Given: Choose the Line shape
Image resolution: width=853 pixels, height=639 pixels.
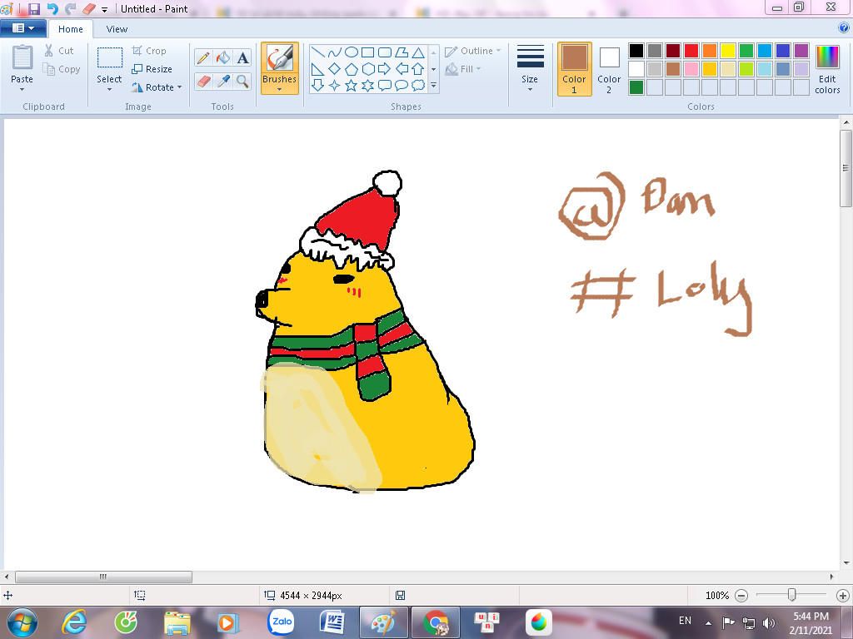Looking at the screenshot, I should (318, 52).
